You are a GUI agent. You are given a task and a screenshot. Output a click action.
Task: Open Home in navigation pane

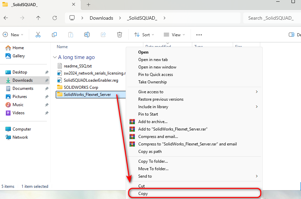18,48
